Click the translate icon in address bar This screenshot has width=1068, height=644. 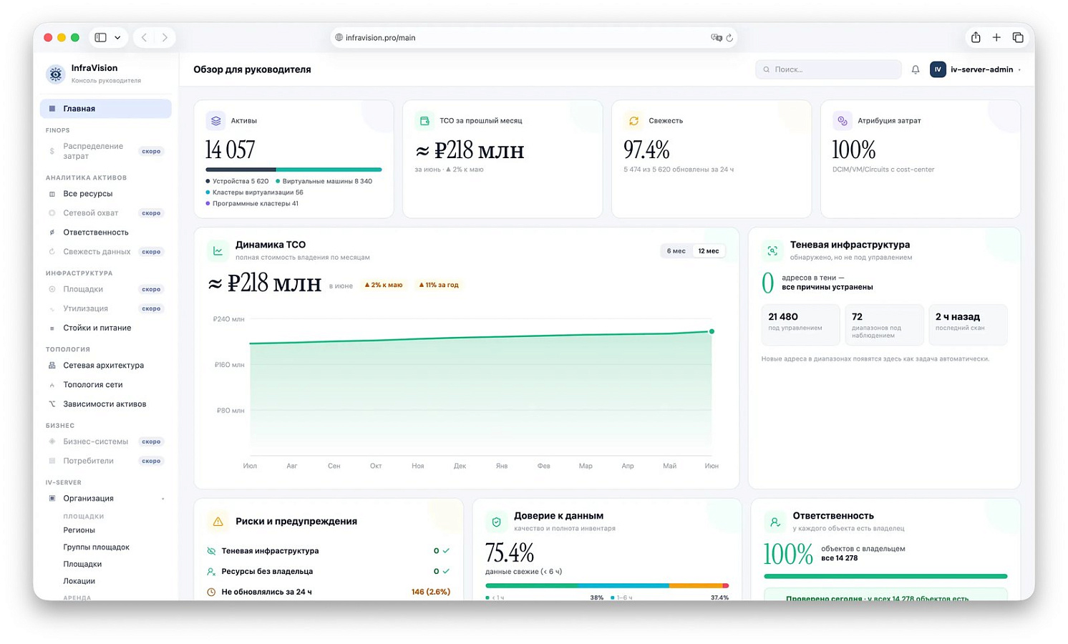[x=716, y=37]
